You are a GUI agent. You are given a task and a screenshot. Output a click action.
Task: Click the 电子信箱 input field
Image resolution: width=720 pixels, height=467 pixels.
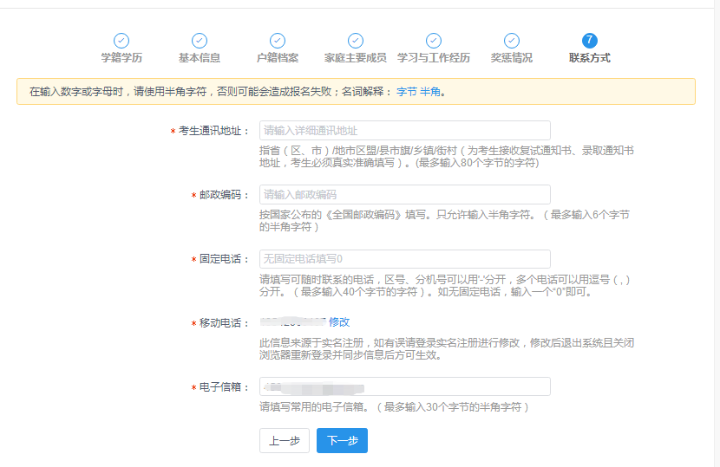(x=404, y=386)
